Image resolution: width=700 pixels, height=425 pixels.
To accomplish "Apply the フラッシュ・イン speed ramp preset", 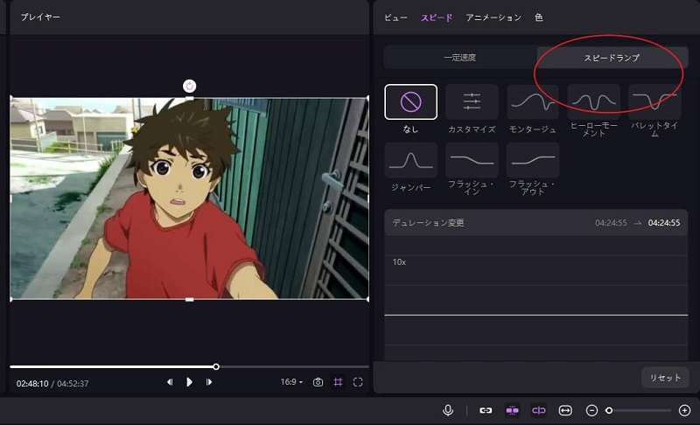I will point(472,160).
